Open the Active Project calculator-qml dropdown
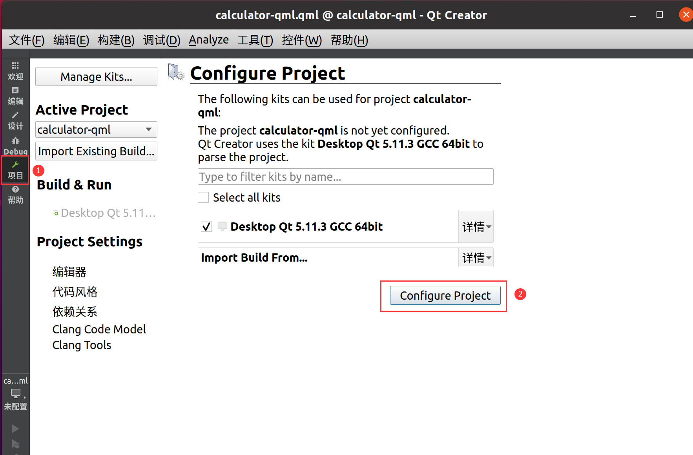This screenshot has width=693, height=455. point(96,129)
